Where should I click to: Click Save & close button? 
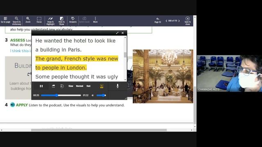pyautogui.click(x=187, y=21)
